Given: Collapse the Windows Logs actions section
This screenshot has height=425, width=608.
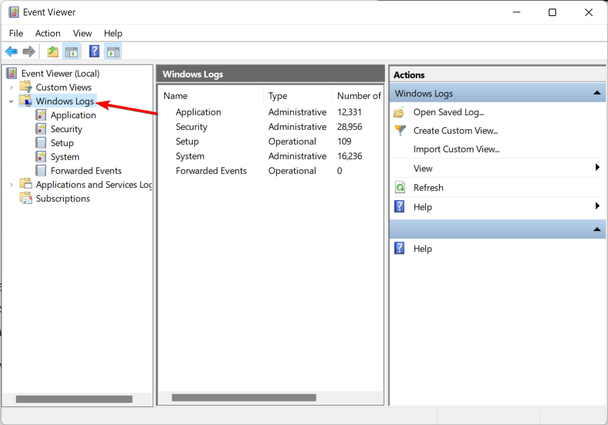Looking at the screenshot, I should (x=597, y=93).
